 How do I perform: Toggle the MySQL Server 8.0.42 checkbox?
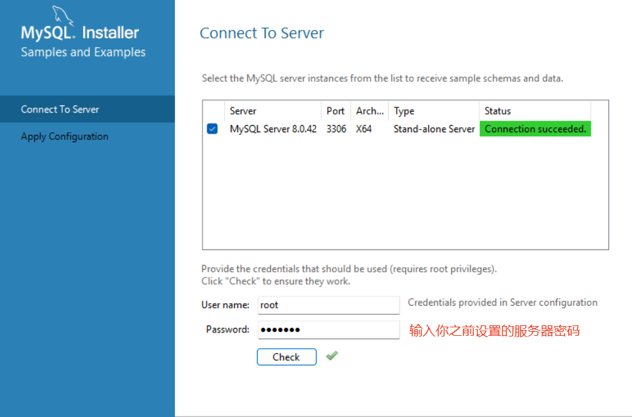[212, 129]
